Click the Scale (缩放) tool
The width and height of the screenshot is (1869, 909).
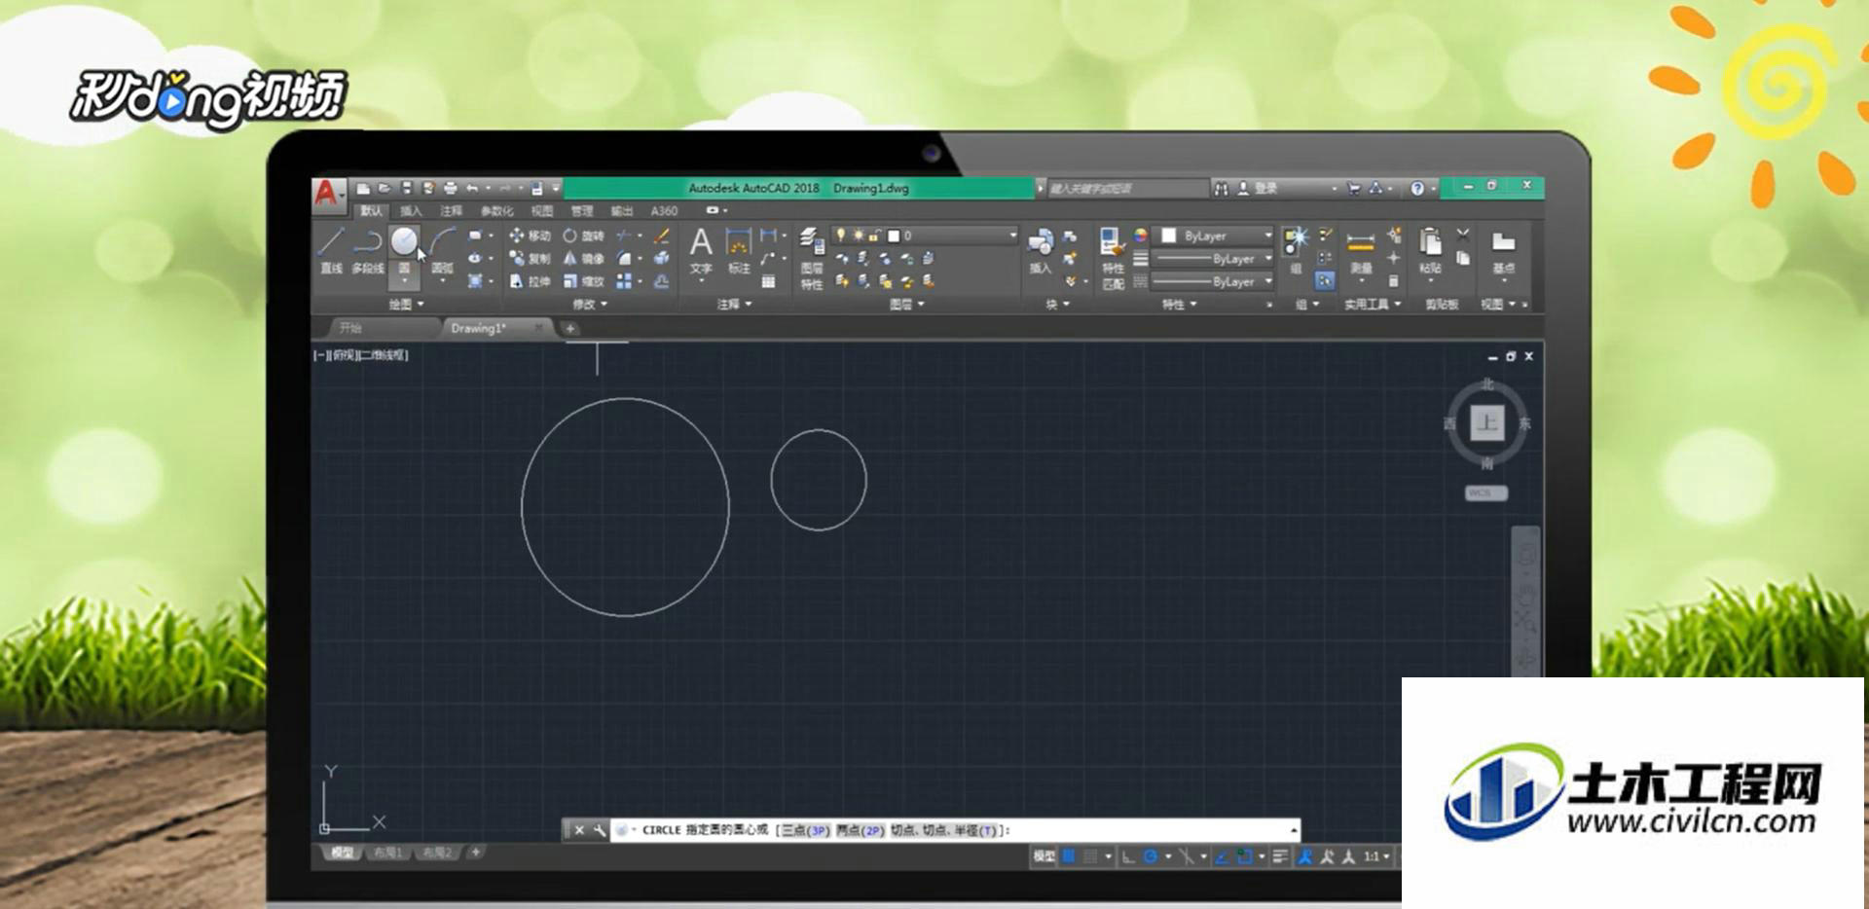(x=584, y=281)
